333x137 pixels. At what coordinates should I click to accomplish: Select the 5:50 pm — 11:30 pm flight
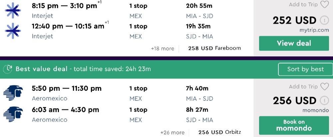(67, 89)
